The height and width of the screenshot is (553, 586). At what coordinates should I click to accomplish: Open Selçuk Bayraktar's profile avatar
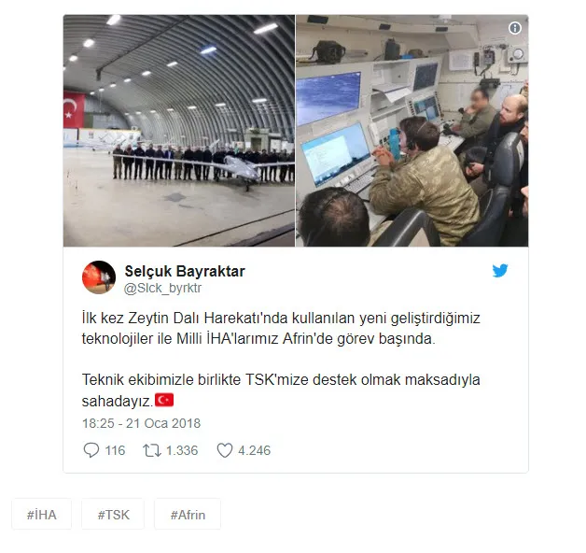[x=99, y=277]
